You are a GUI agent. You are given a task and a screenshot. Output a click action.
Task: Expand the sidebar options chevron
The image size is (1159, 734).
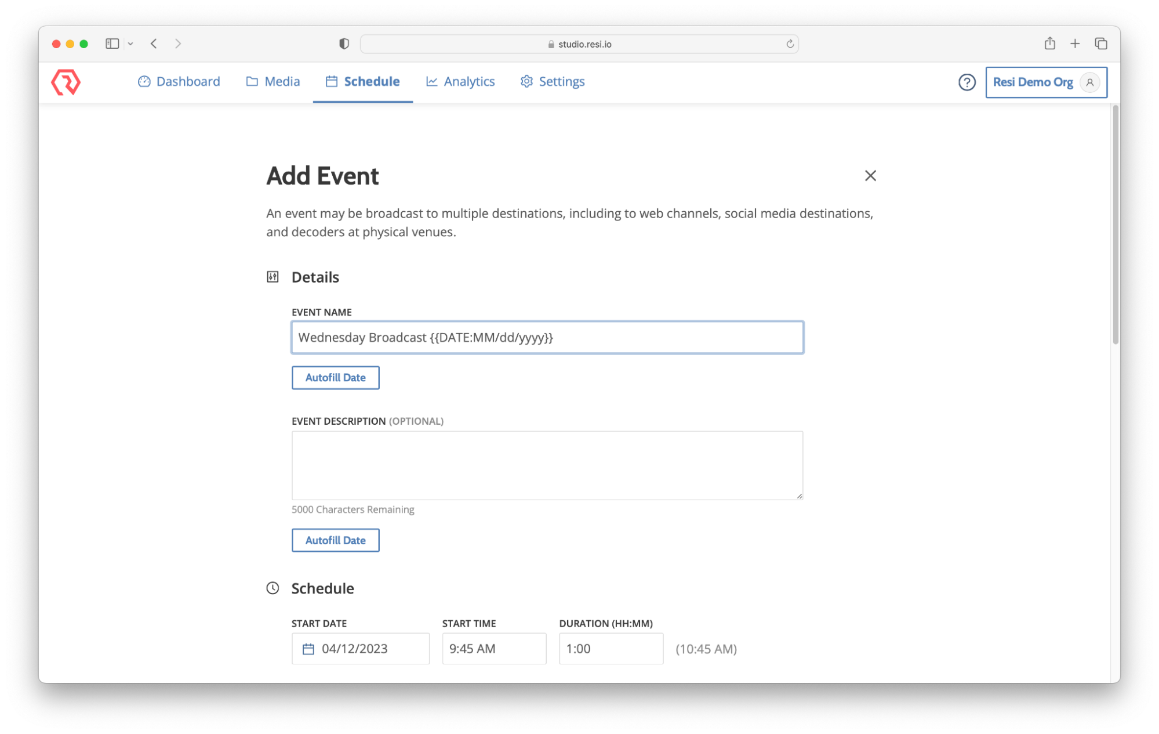[130, 44]
